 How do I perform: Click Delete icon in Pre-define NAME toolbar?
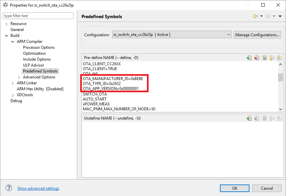257,58
